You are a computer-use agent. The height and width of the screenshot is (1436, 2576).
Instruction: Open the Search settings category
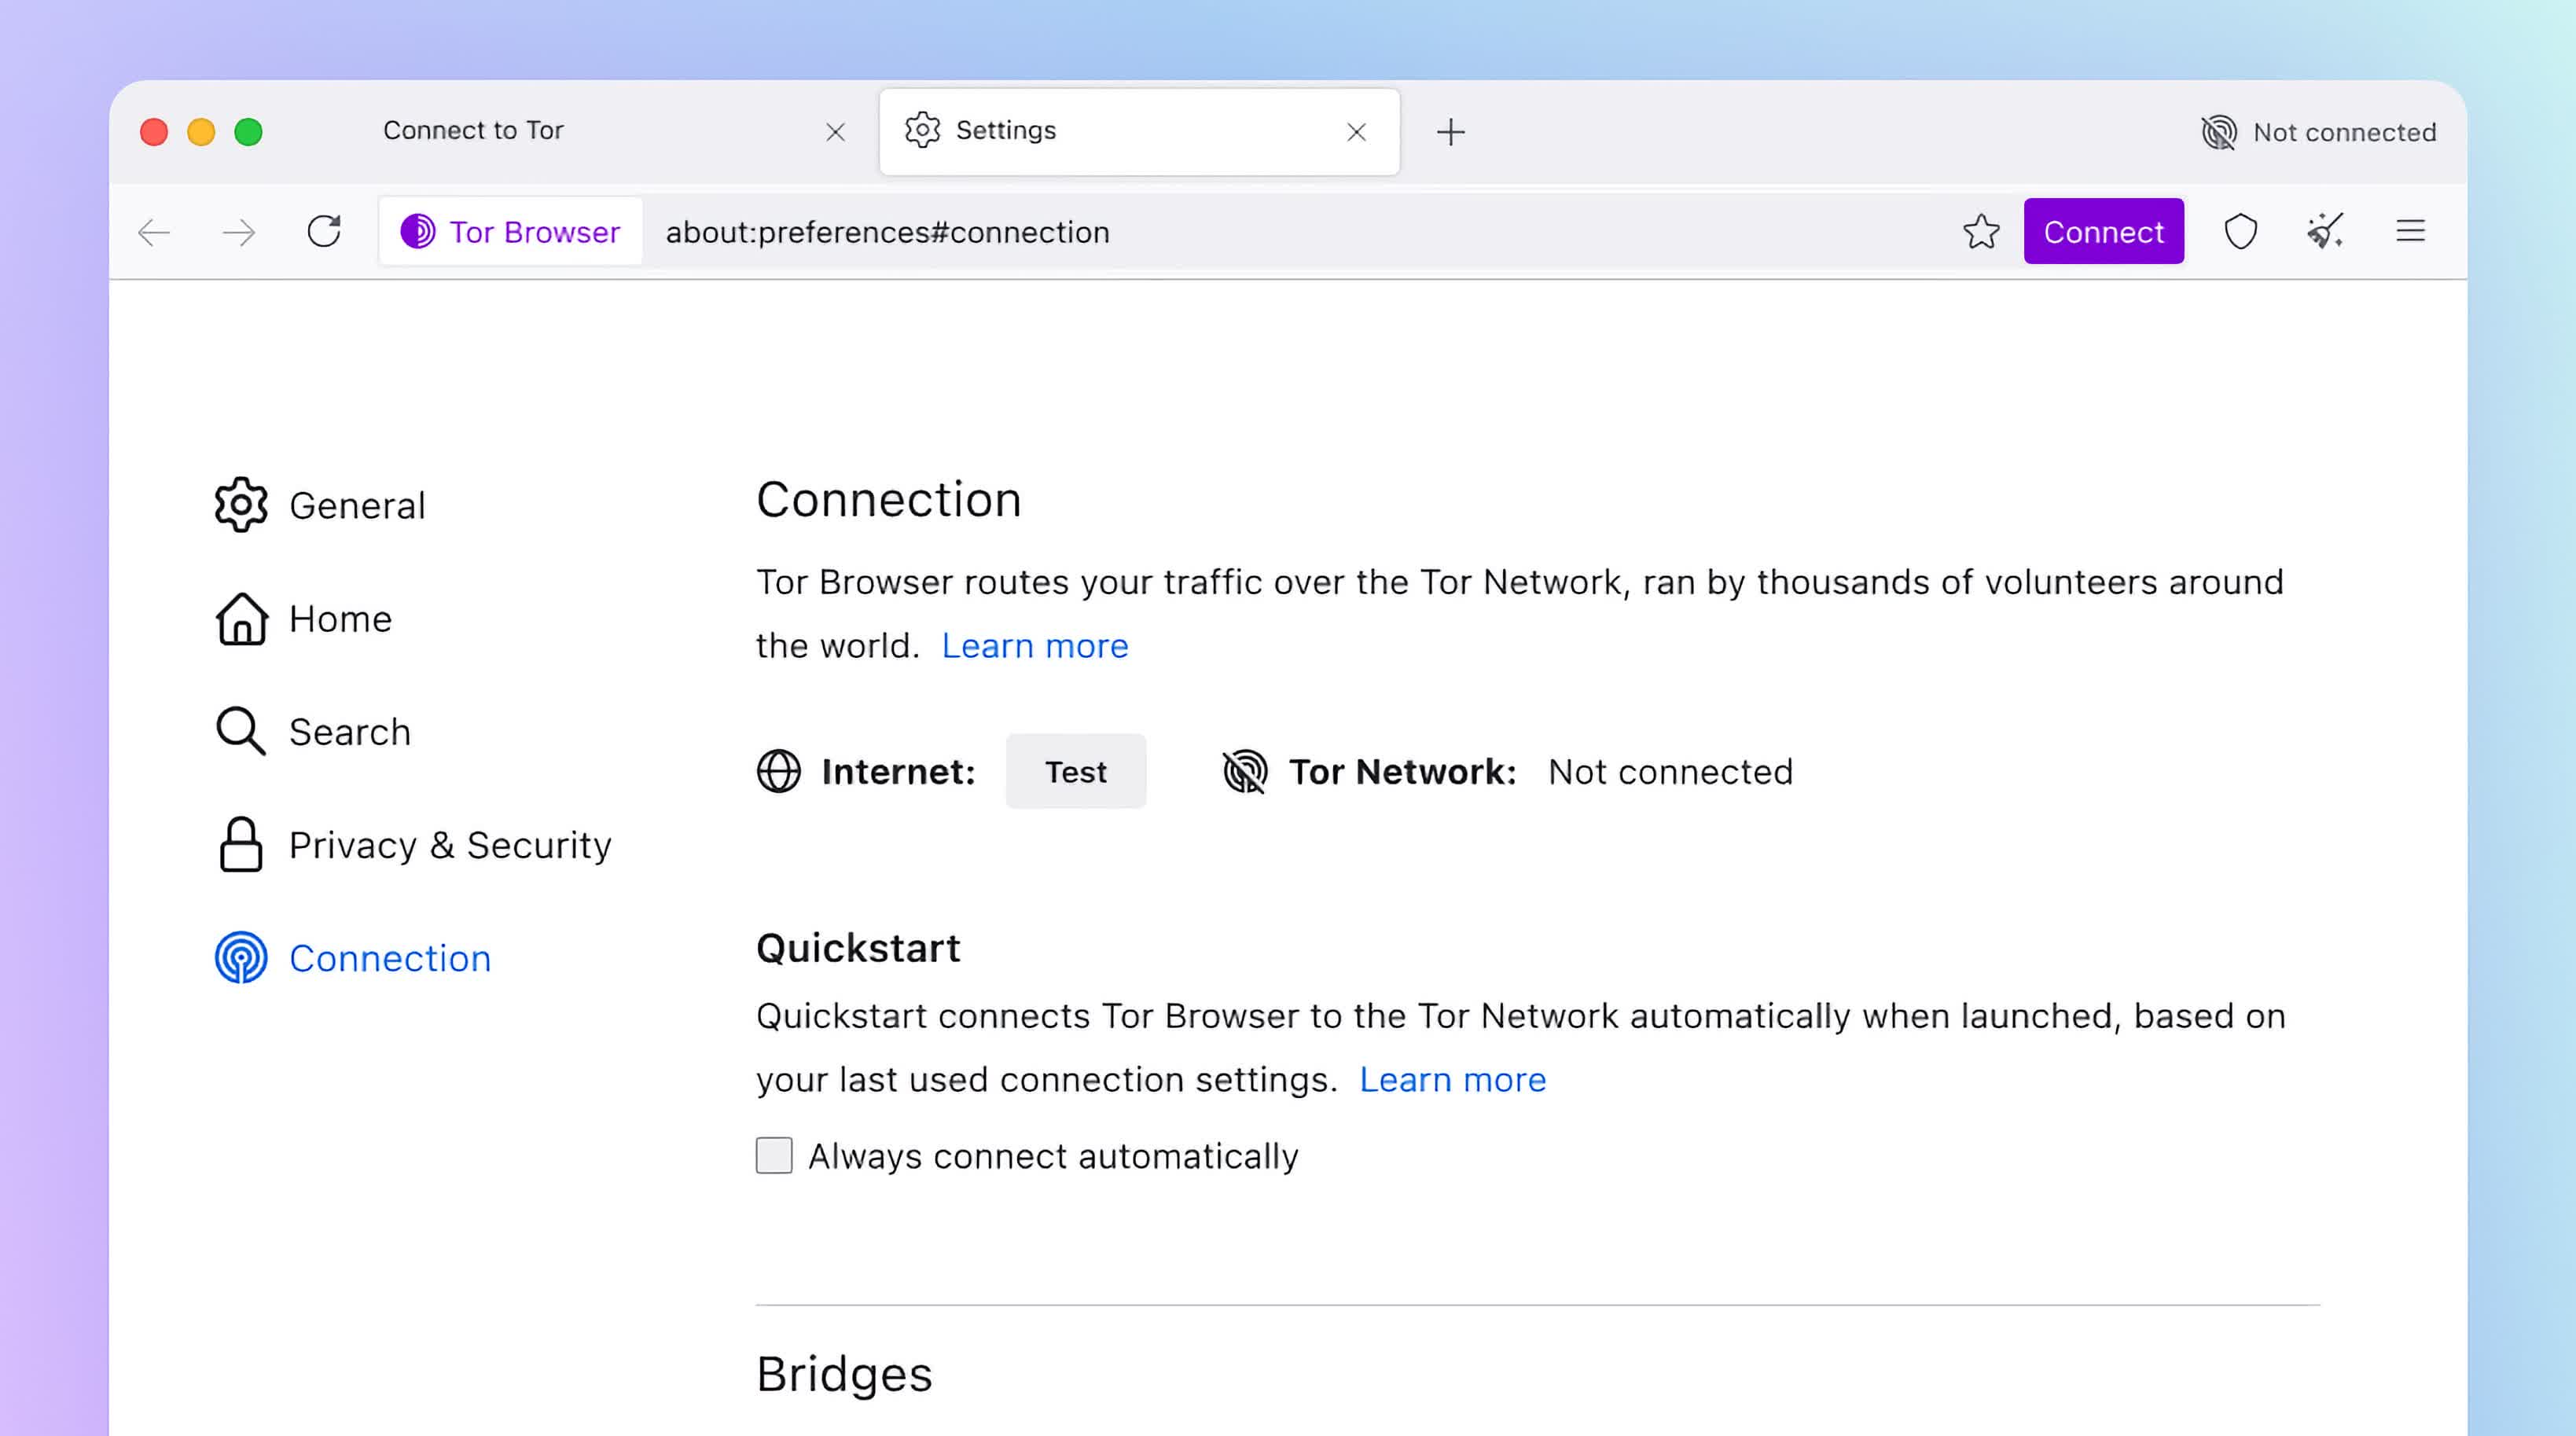point(313,732)
